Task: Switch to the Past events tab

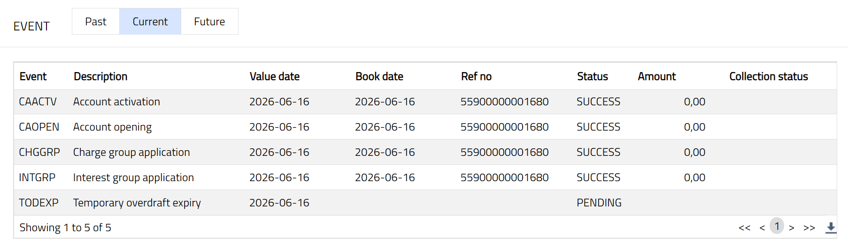Action: [x=96, y=22]
